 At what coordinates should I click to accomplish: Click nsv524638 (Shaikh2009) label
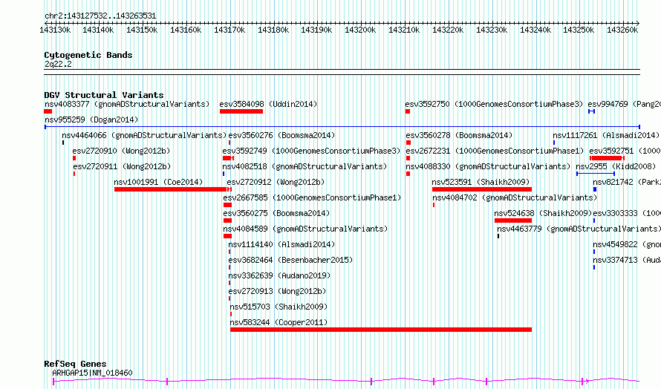pos(543,213)
